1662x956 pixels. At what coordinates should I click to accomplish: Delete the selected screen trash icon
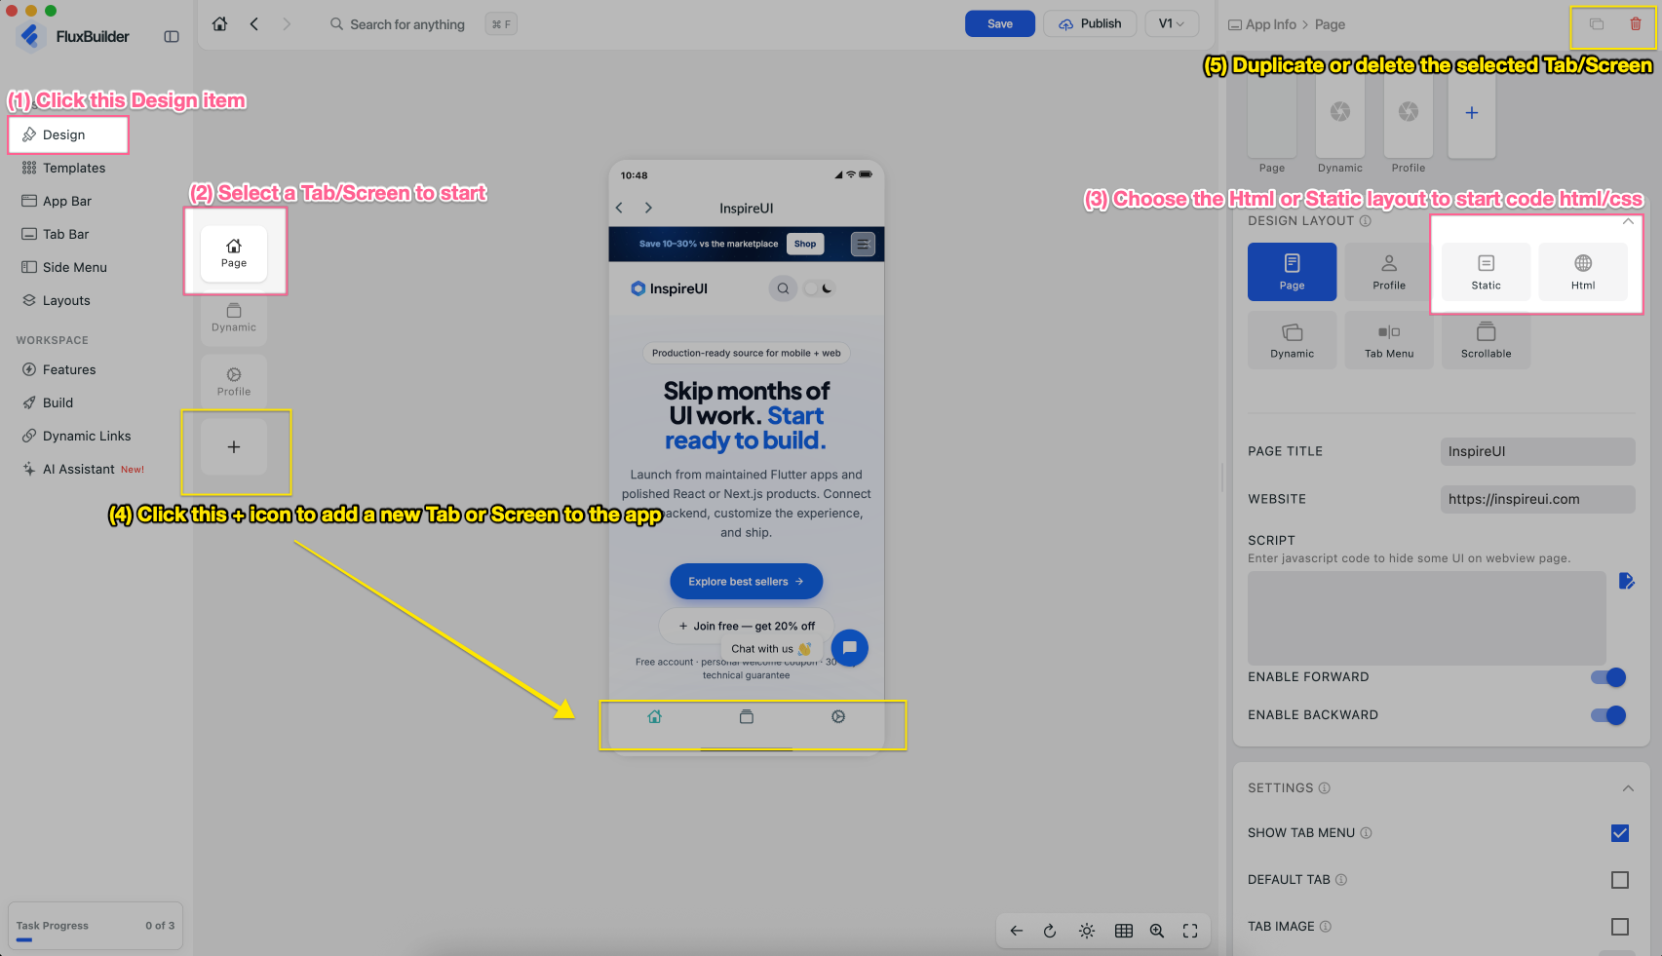[x=1636, y=24]
